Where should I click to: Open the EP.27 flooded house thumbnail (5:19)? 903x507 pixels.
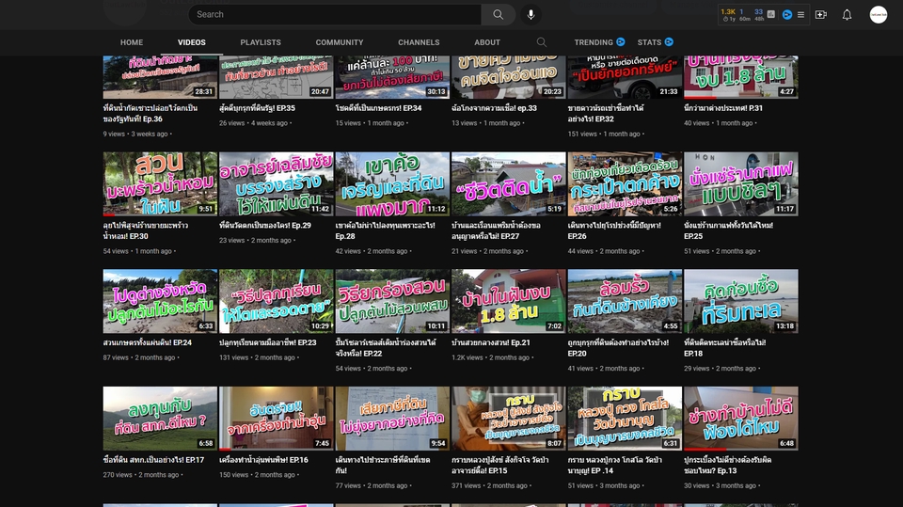point(509,183)
